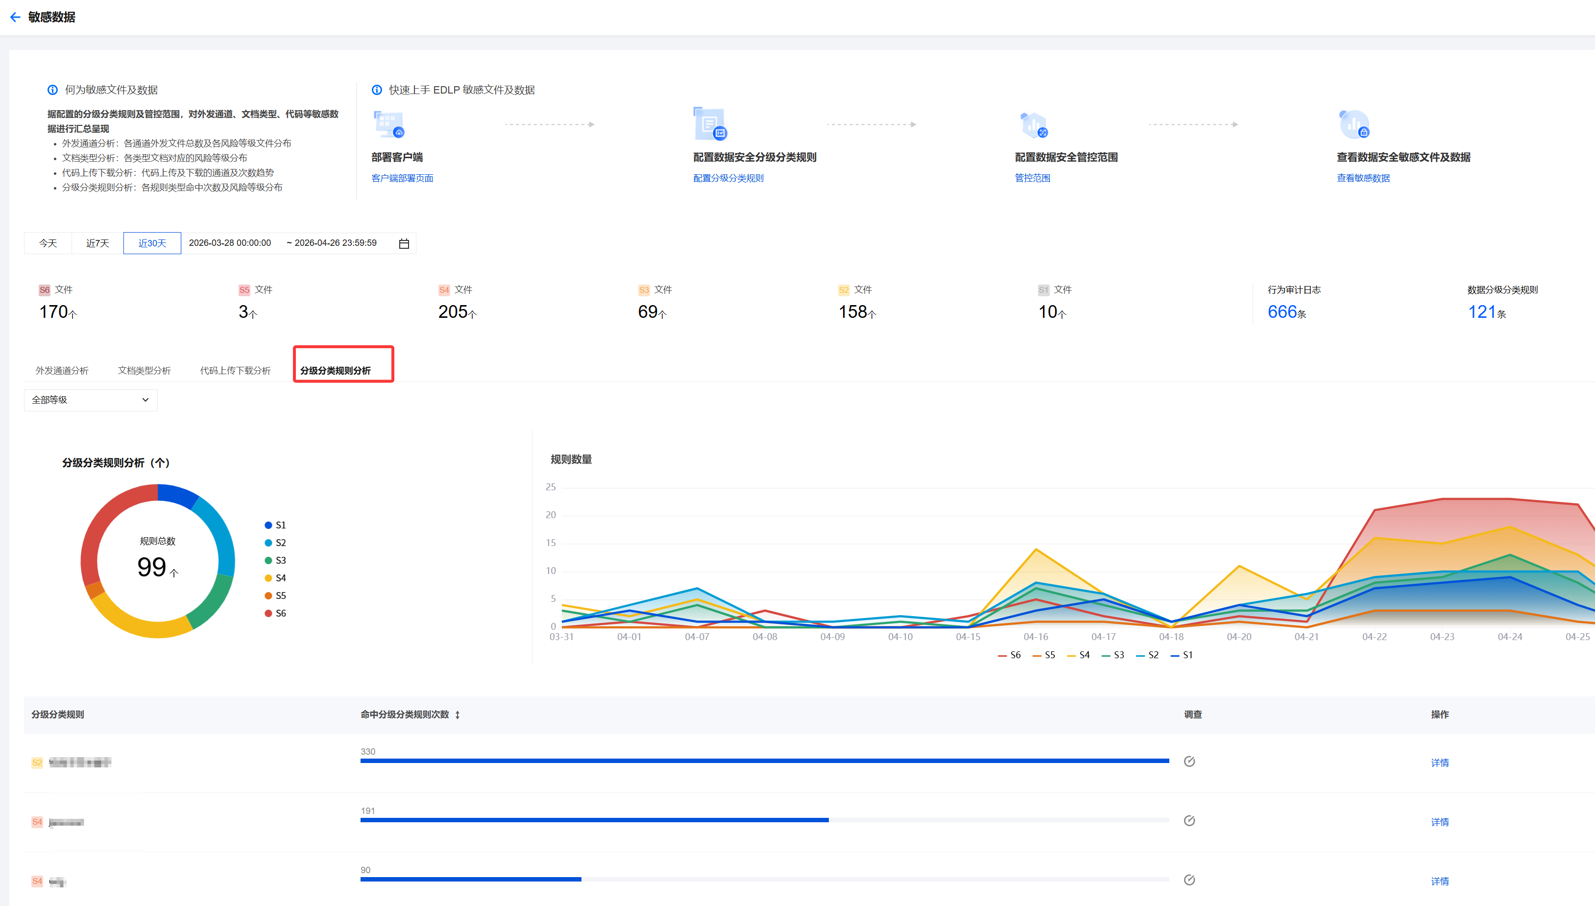Viewport: 1595px width, 906px height.
Task: Click the S2 legend color dot in donut legend
Action: (268, 543)
